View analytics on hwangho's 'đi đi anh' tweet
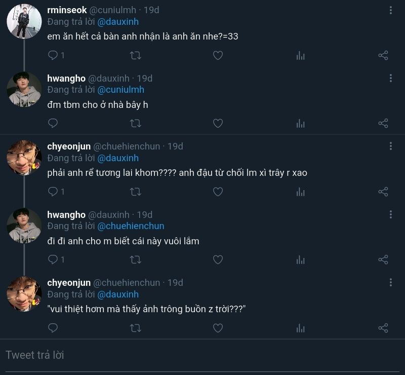Screen dimensions: 405x375 pyautogui.click(x=301, y=259)
